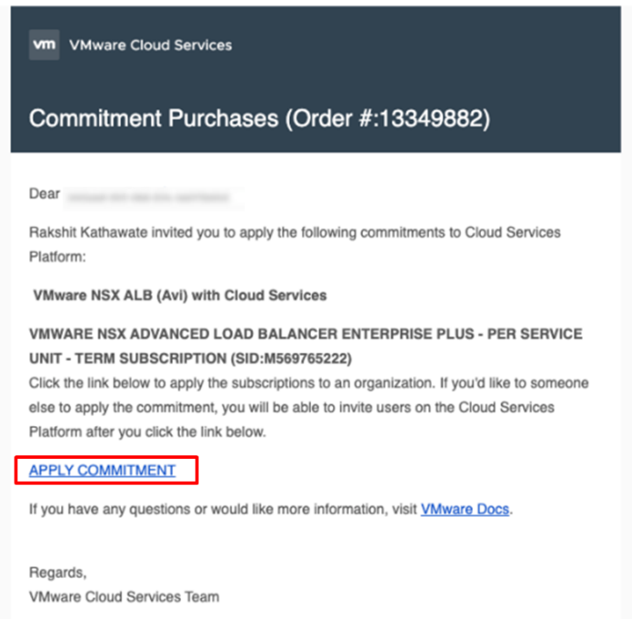The height and width of the screenshot is (619, 632).
Task: Click the "Regards," closing line
Action: coord(58,572)
